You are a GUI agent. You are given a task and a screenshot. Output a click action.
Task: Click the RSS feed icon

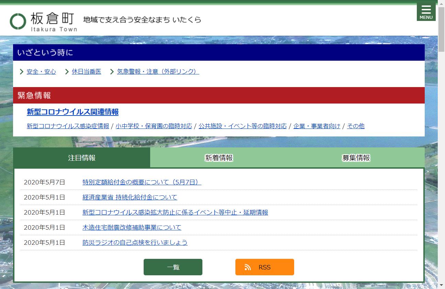pos(248,267)
